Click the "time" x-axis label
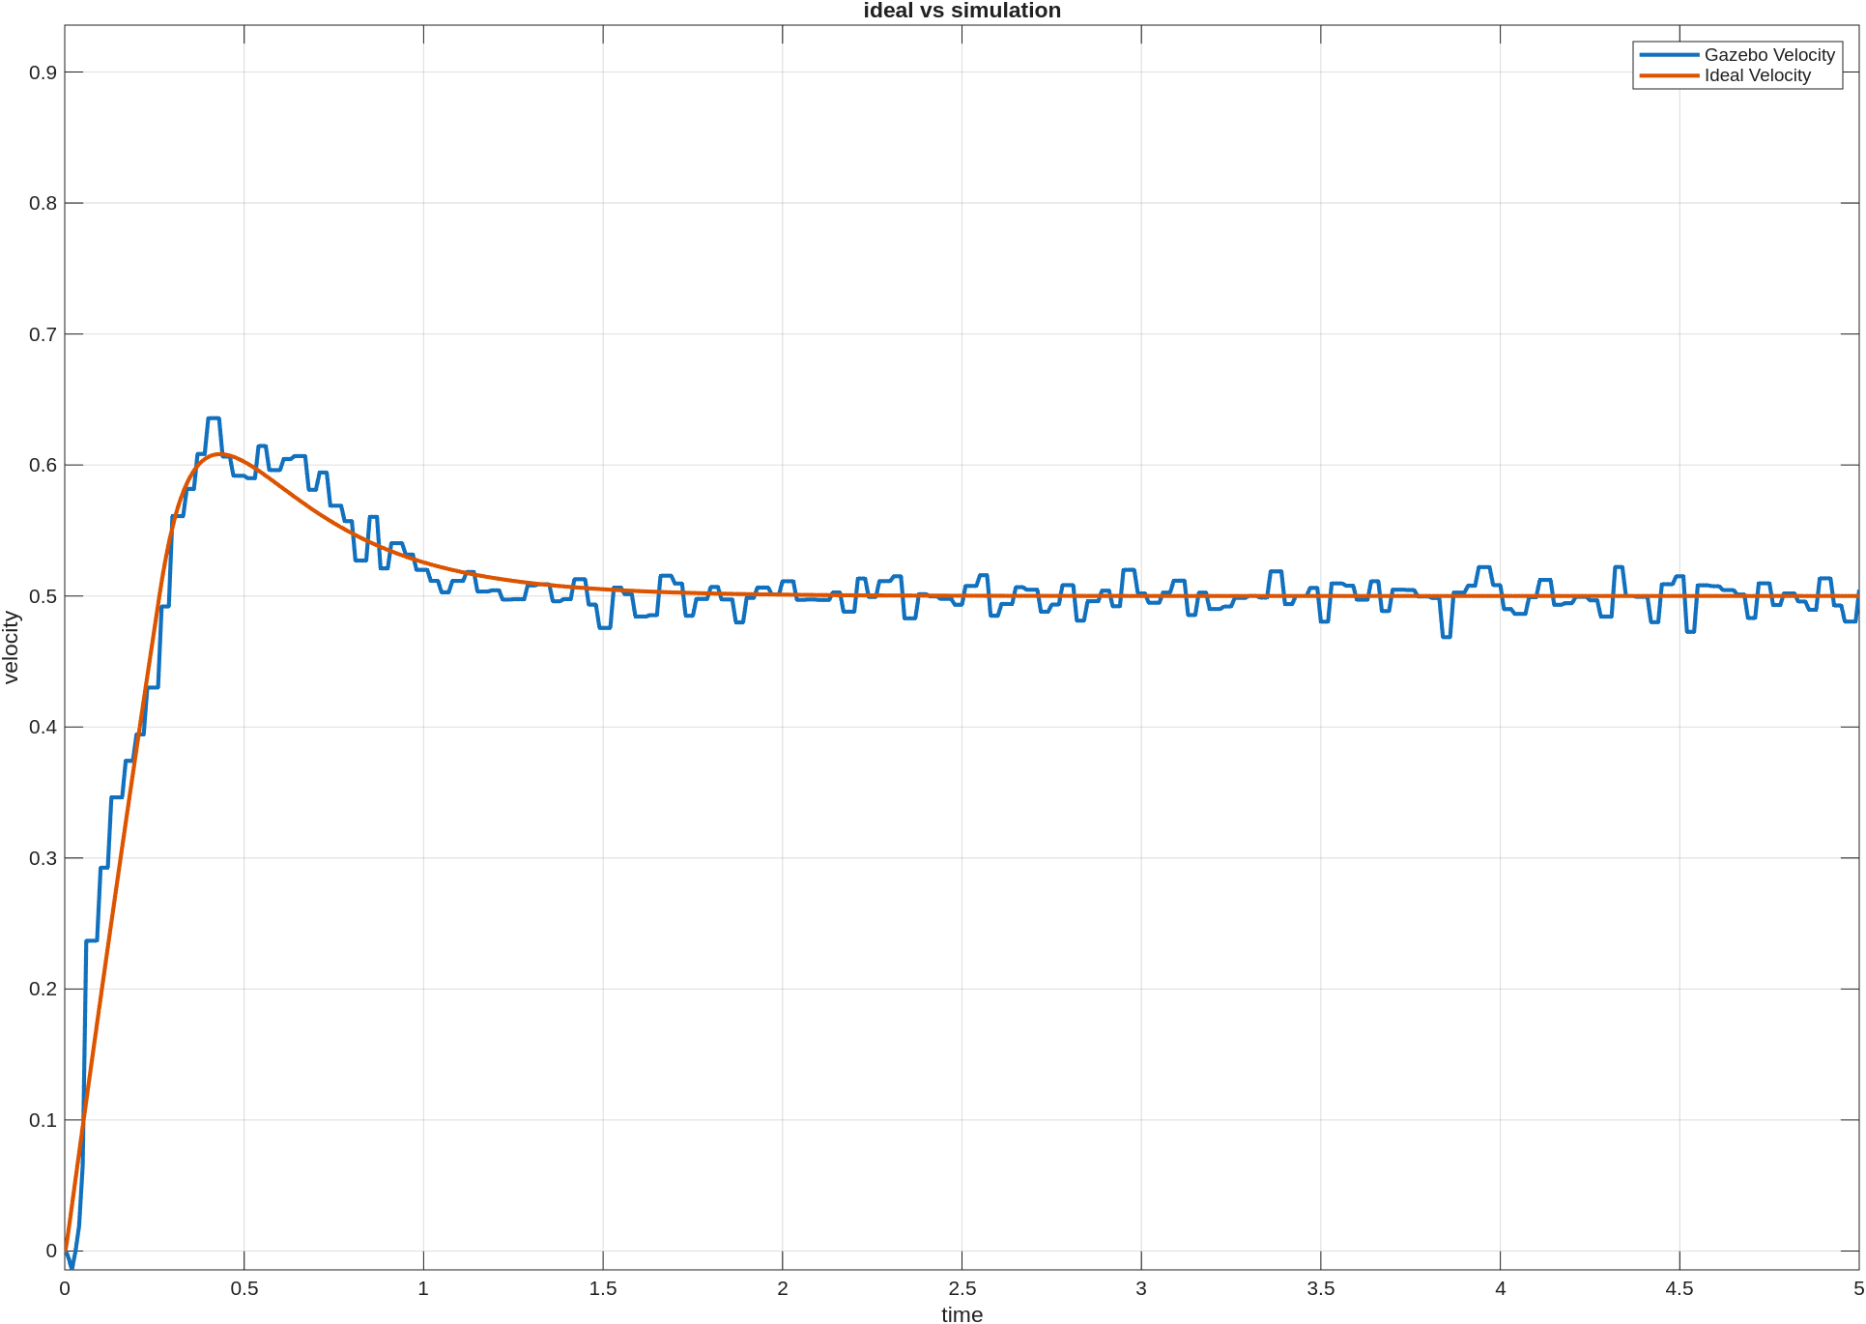The height and width of the screenshot is (1324, 1866). tap(962, 1313)
